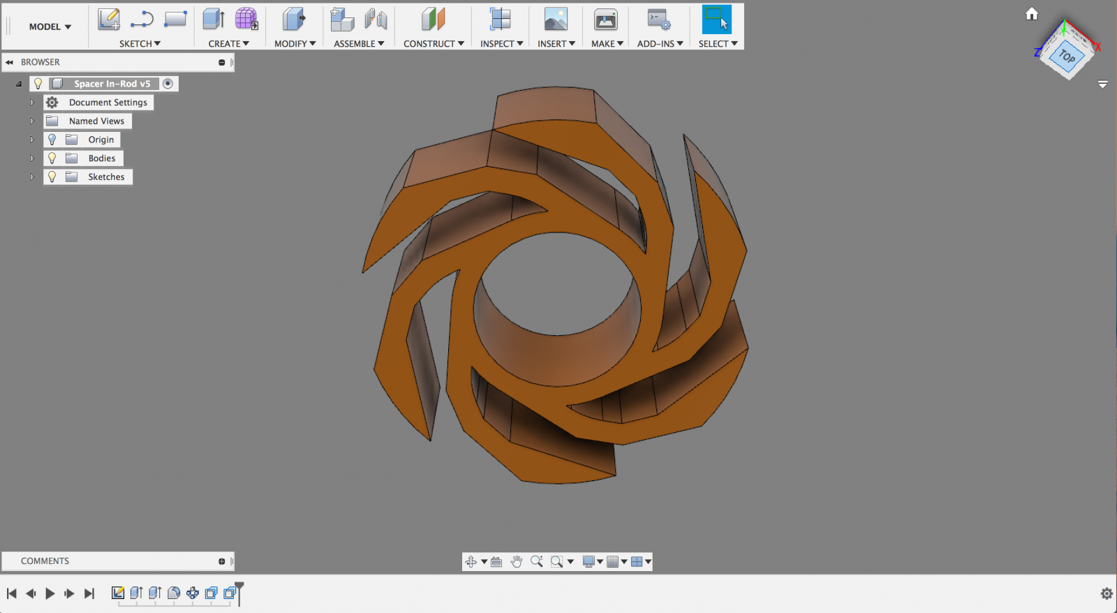Toggle the Origin folder lightbulb
This screenshot has height=613, width=1117.
[52, 140]
